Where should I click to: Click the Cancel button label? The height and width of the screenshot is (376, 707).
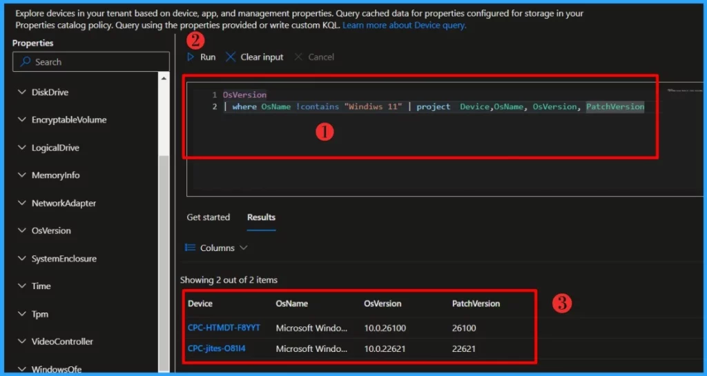pos(321,57)
